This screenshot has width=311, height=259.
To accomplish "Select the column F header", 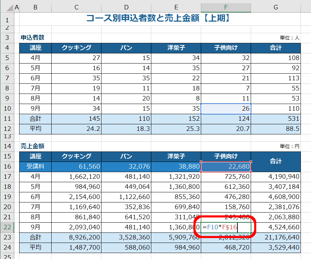I will [226, 7].
